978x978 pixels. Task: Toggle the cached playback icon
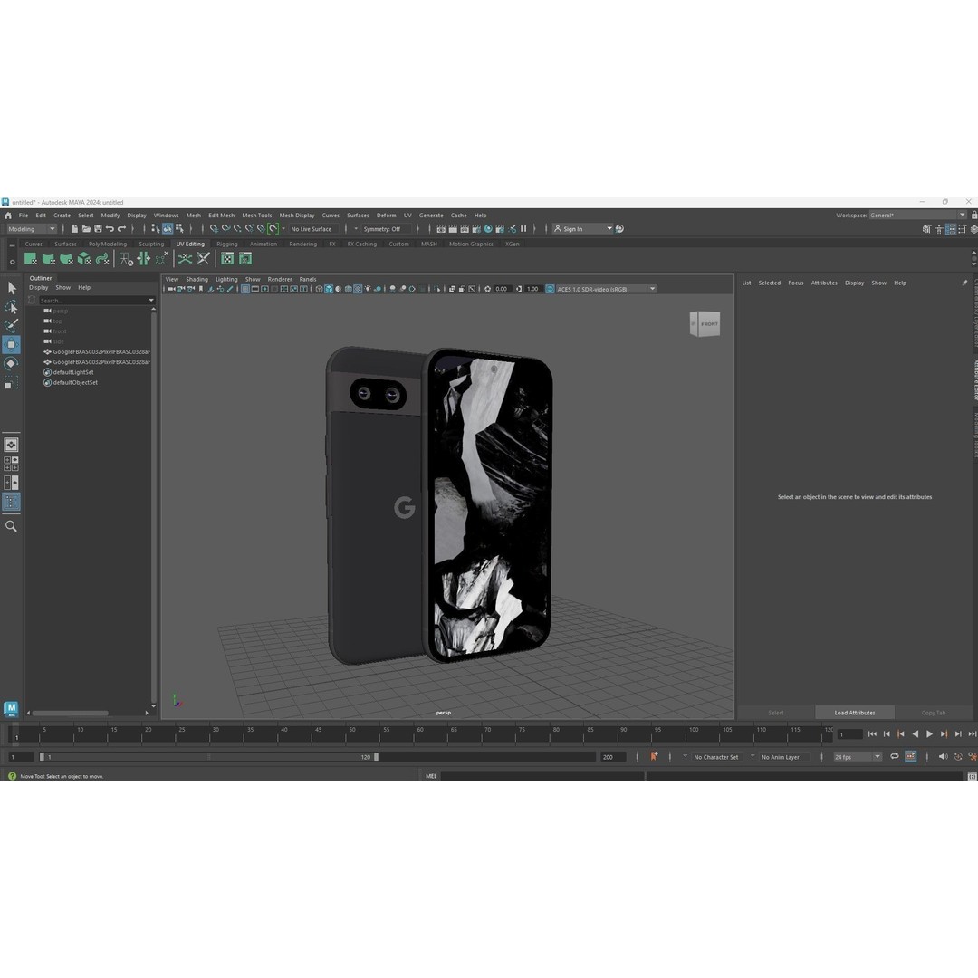click(x=911, y=756)
